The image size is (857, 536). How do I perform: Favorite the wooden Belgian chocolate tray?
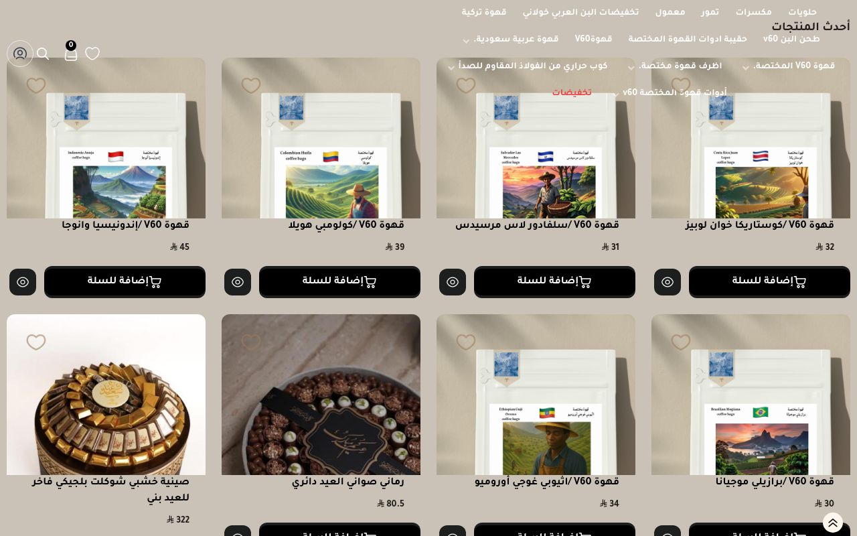click(36, 342)
